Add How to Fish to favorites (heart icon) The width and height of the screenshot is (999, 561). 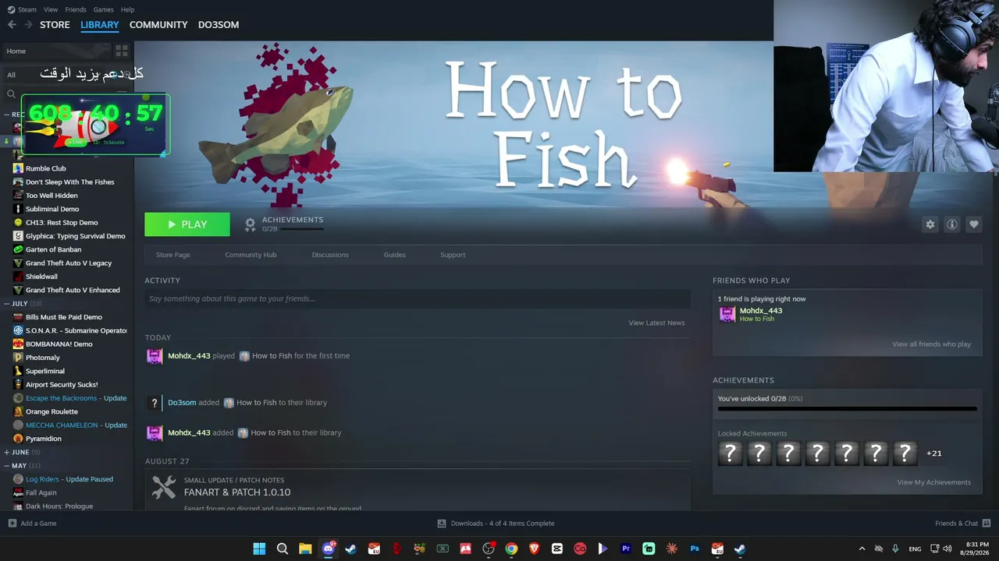point(973,224)
